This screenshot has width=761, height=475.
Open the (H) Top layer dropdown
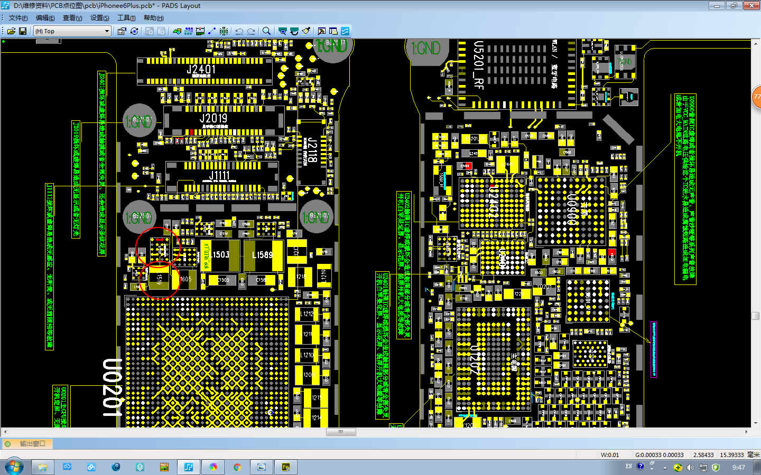click(x=72, y=31)
